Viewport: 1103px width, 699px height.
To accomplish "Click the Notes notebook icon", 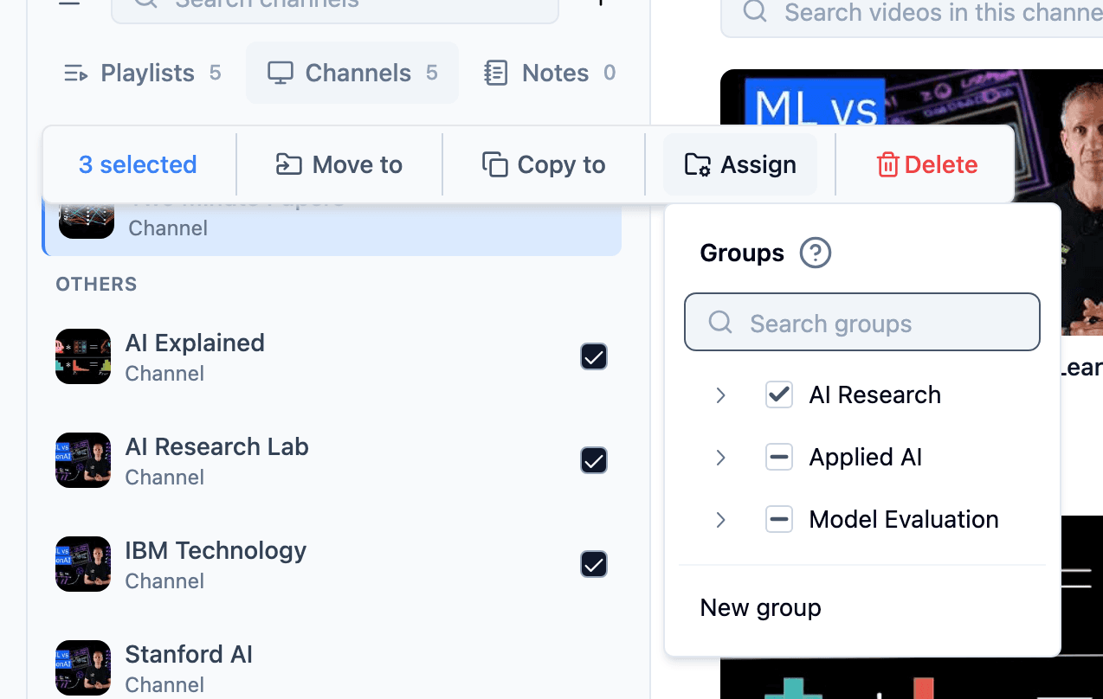I will [496, 74].
